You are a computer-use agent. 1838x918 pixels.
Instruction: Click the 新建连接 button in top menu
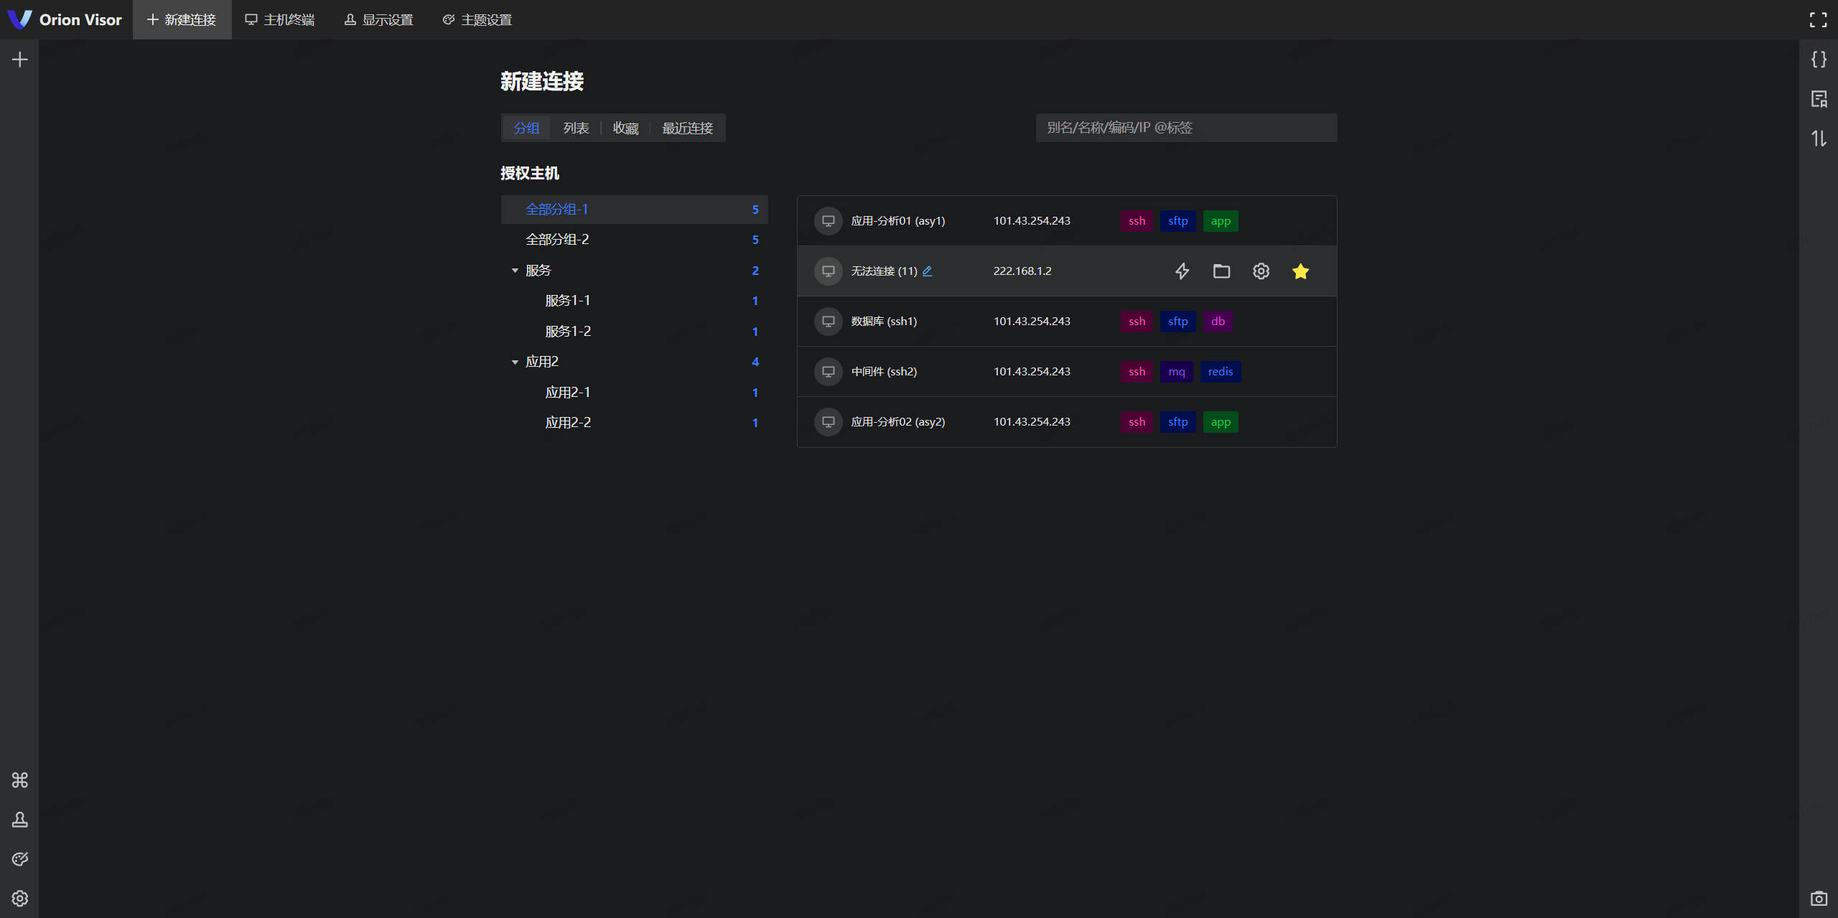coord(182,19)
